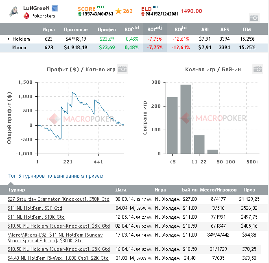Click the Итого totals row label
This screenshot has height=263, width=269.
coord(19,48)
